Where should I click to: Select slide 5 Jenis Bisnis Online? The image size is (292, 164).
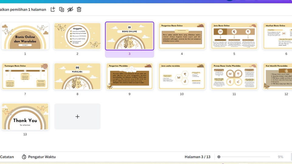tap(234, 36)
